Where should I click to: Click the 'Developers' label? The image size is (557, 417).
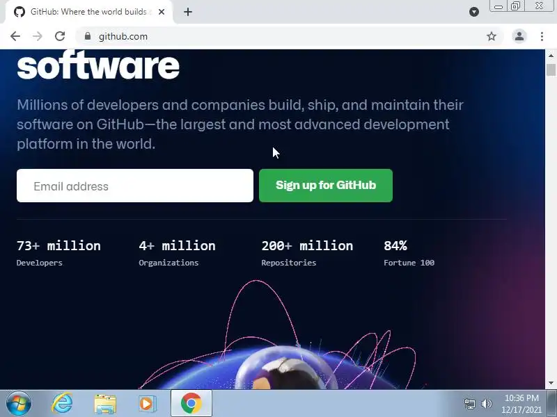tap(40, 263)
